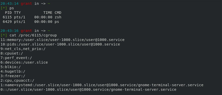This screenshot has height=95, width=222.
Task: Click the 5:blkio cgroup line
Action: point(11,67)
